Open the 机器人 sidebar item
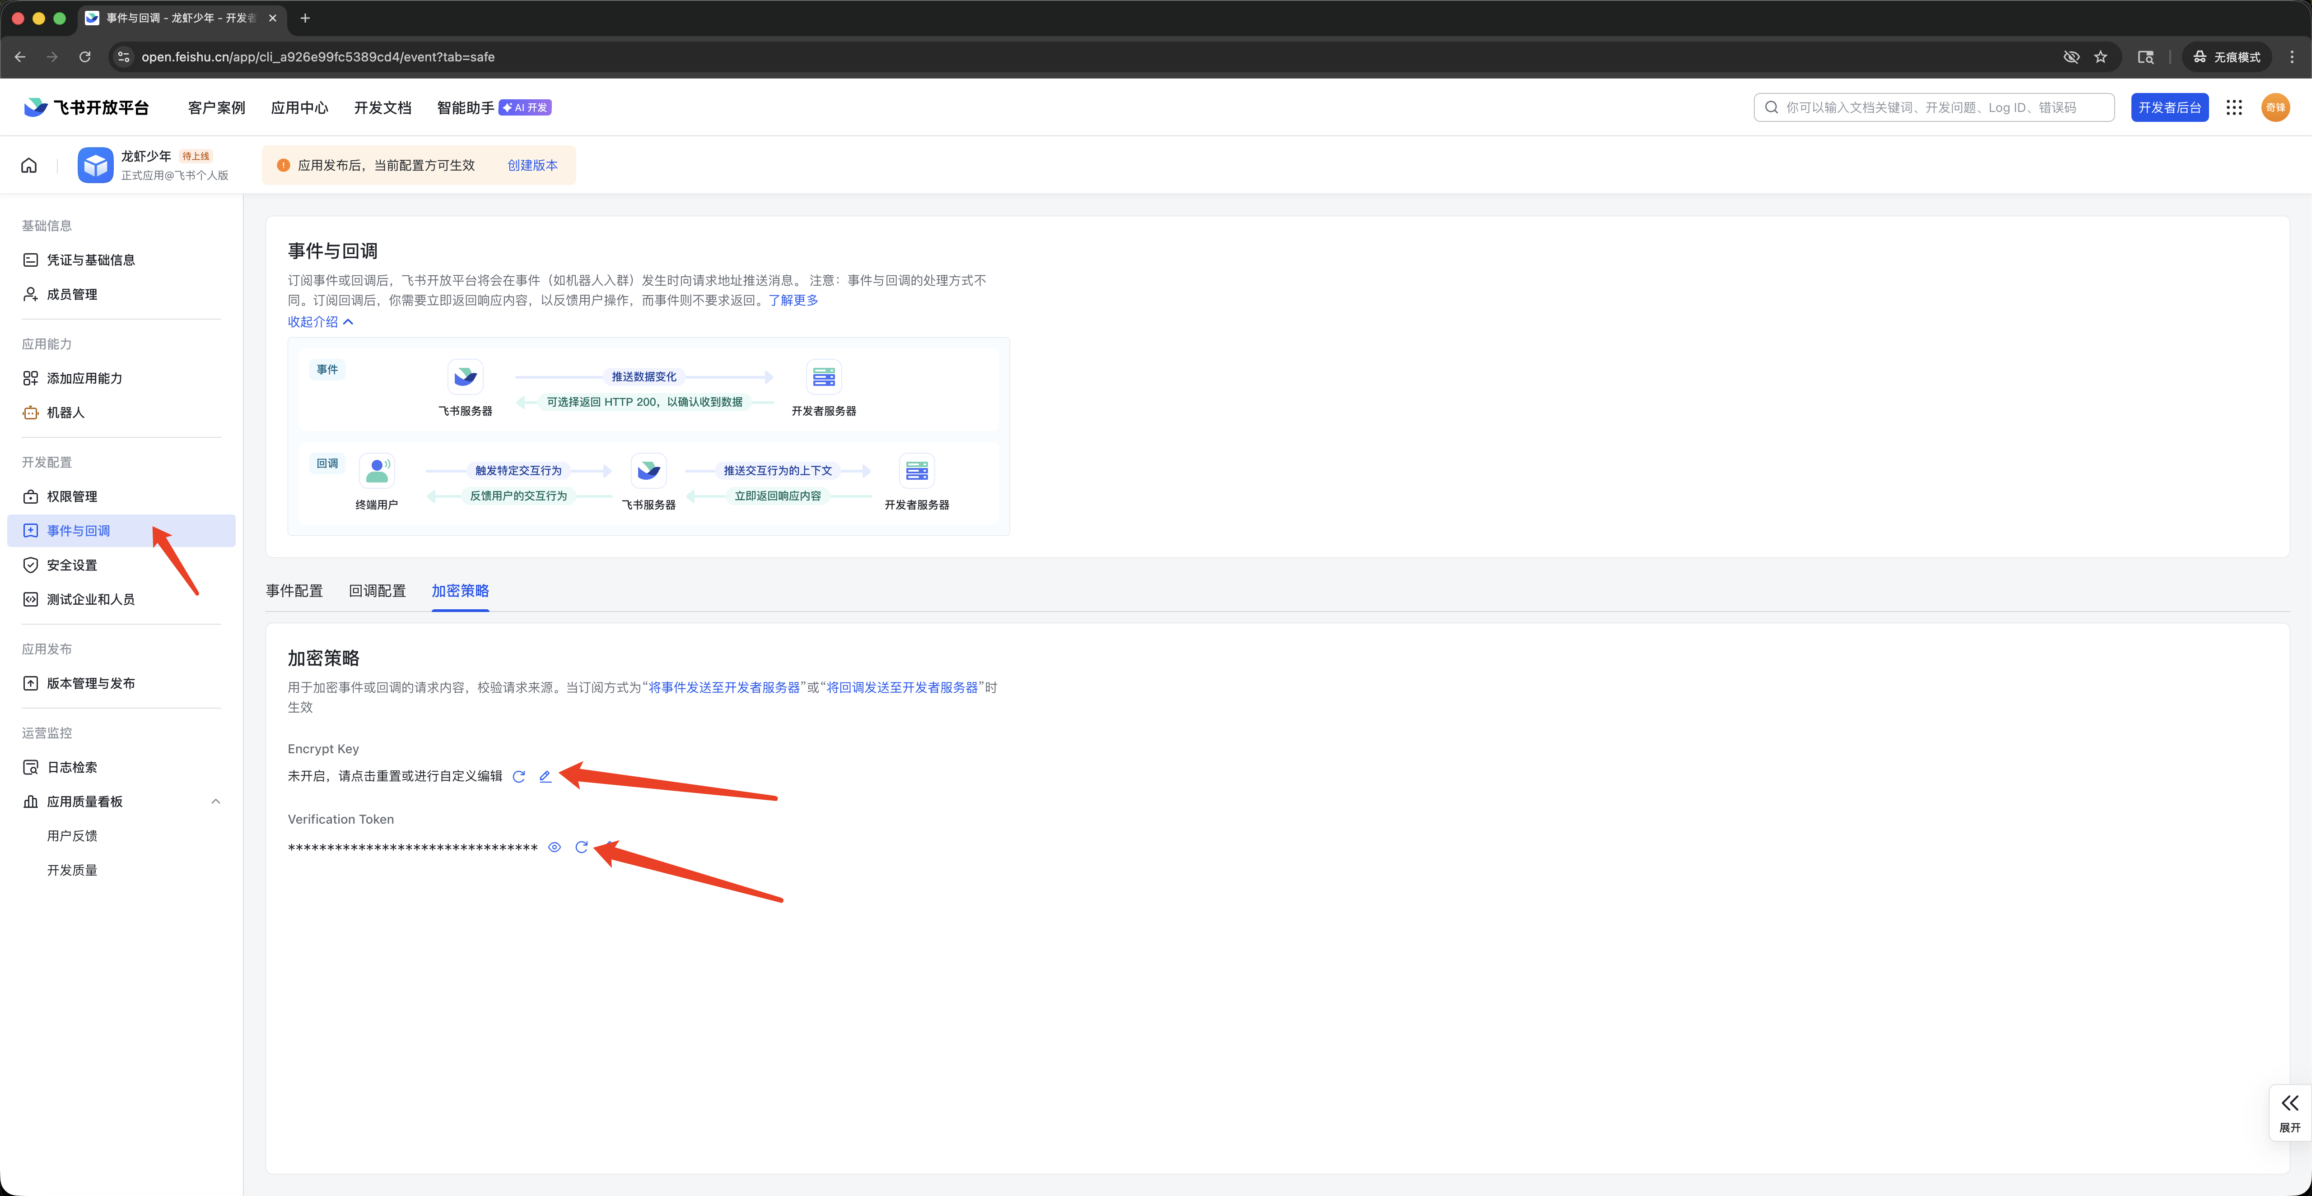 (x=65, y=413)
